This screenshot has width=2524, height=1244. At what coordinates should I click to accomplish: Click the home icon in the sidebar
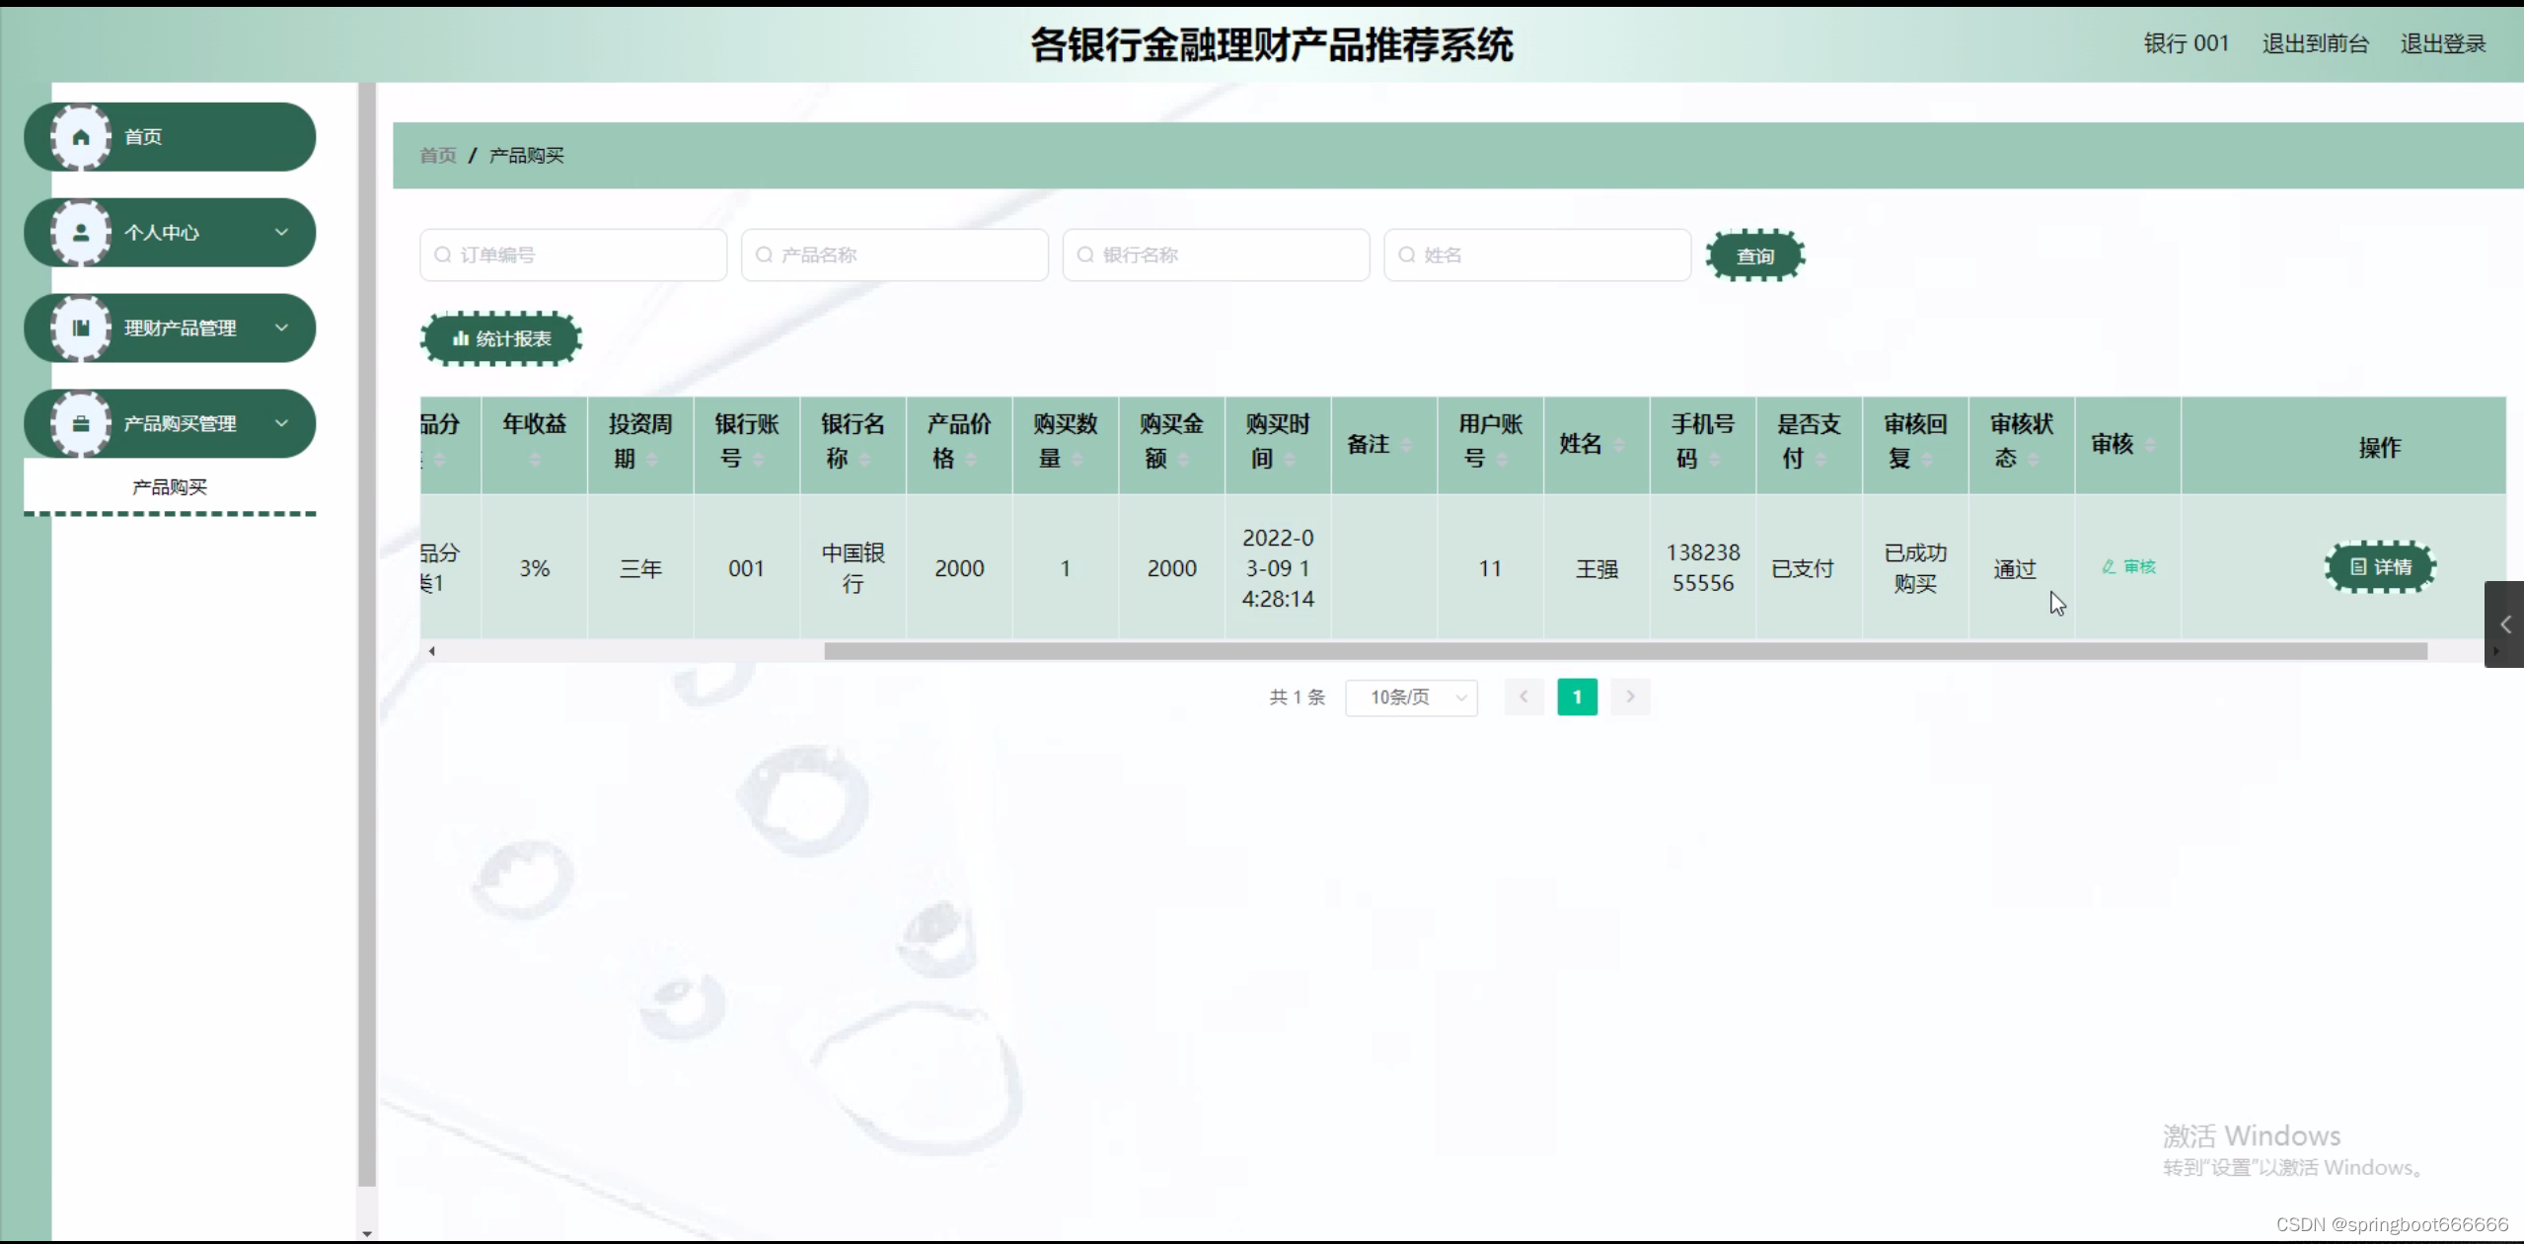81,137
